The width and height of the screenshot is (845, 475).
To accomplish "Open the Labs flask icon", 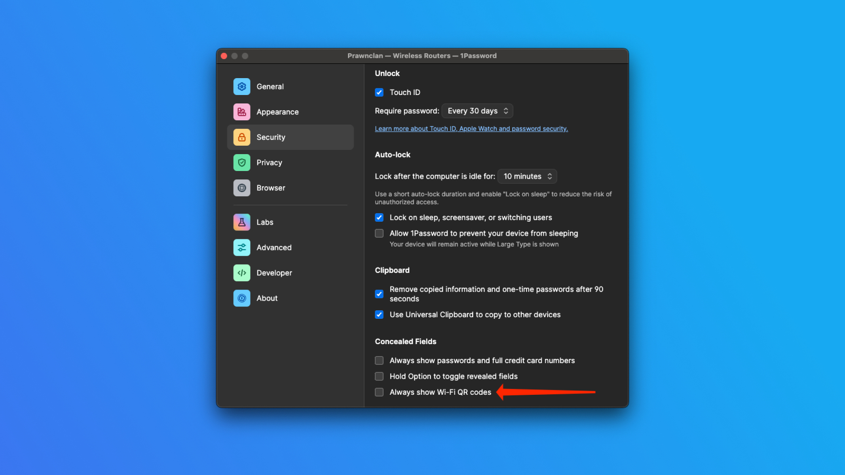I will 242,222.
